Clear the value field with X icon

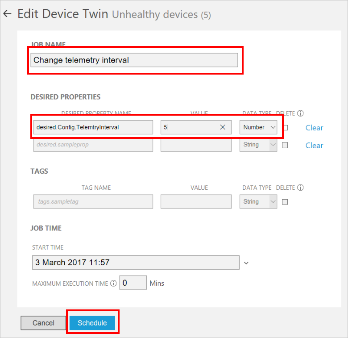[x=223, y=127]
